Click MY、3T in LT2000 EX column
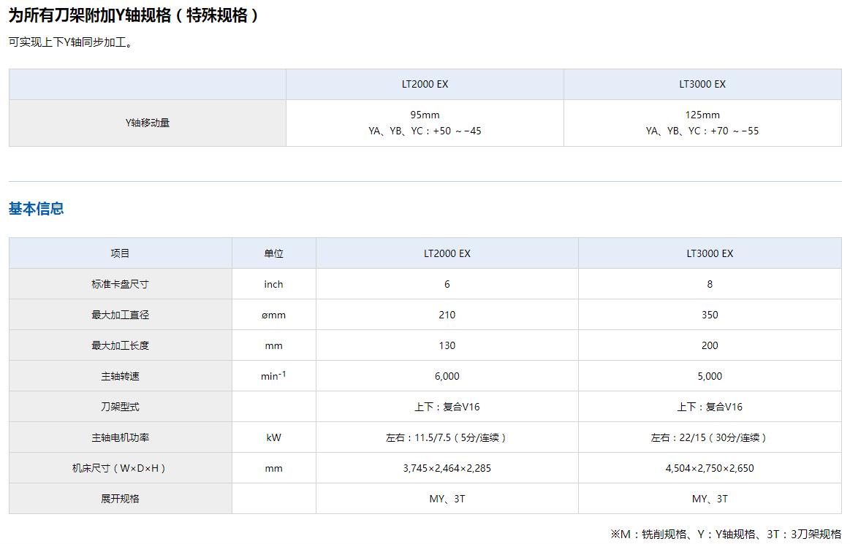 pos(447,499)
